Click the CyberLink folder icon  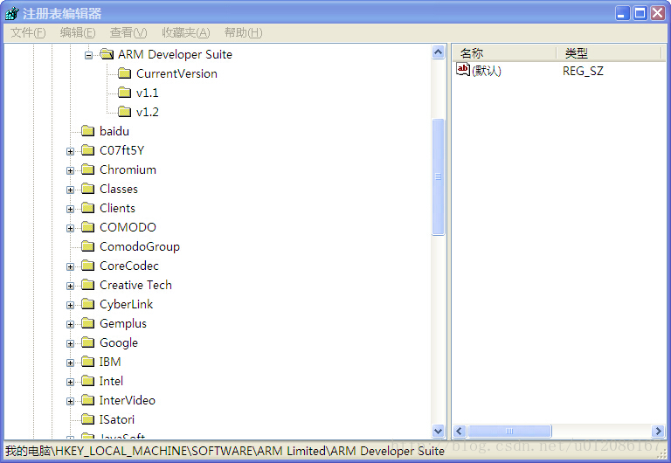click(87, 304)
